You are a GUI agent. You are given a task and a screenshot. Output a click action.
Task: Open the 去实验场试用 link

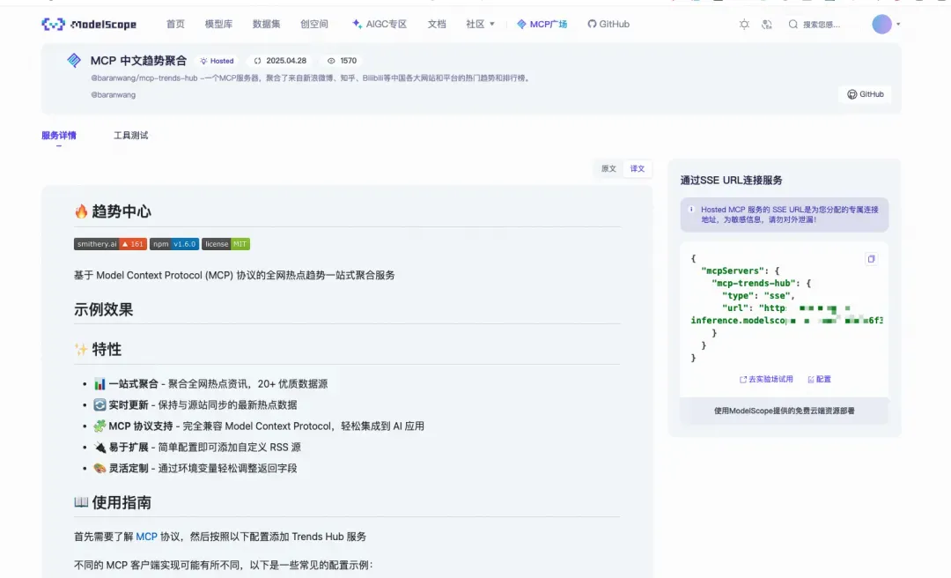click(766, 379)
